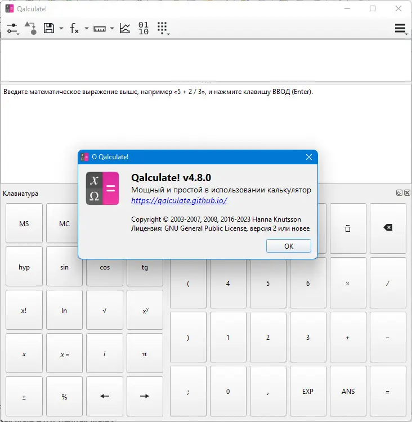Click the equals key
This screenshot has width=412, height=422.
pos(388,391)
